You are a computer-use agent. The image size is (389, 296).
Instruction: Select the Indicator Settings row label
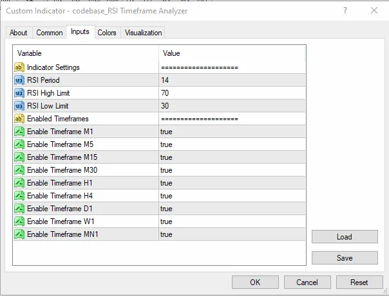tap(53, 67)
